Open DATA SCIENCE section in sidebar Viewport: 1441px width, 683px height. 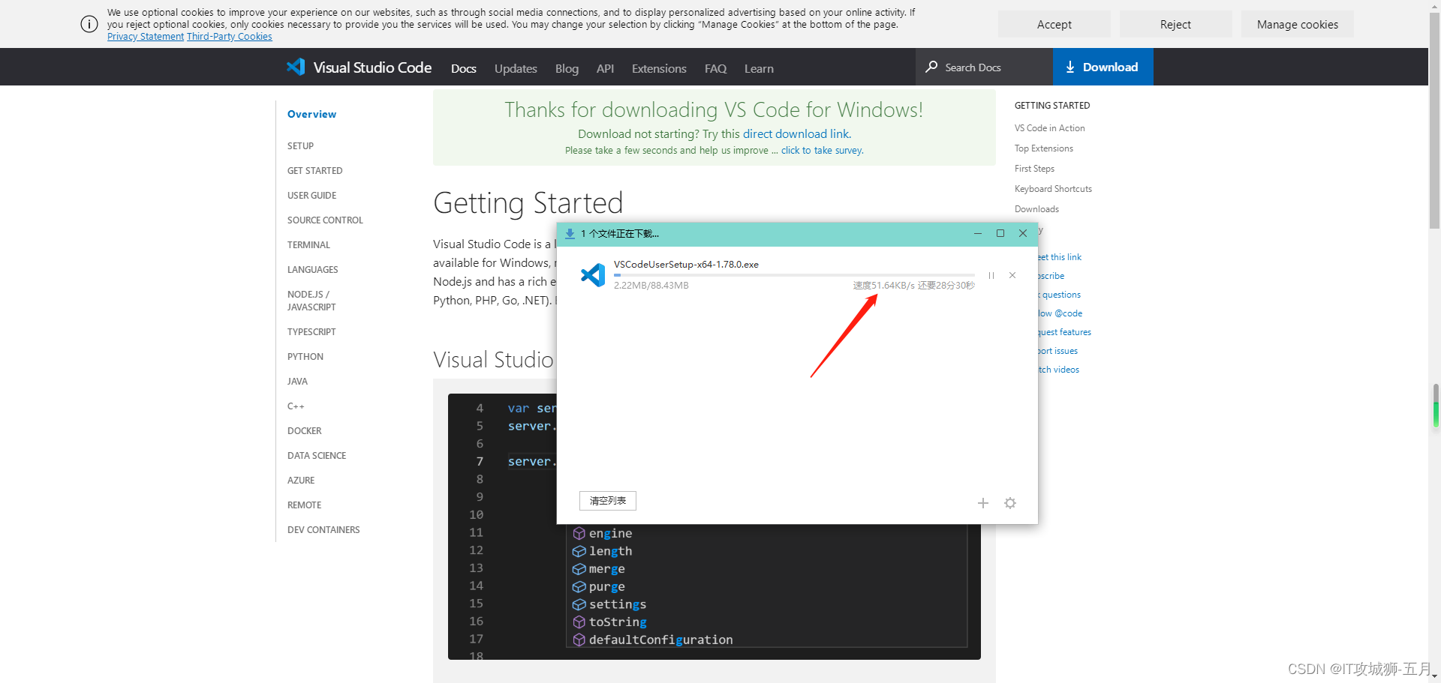tap(317, 455)
